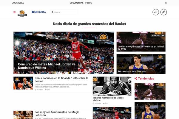The image size is (179, 119).
Task: Open DOCUMENTAL menu item
Action: (x=76, y=3)
